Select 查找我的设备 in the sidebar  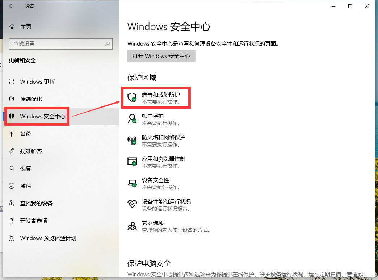(61, 203)
